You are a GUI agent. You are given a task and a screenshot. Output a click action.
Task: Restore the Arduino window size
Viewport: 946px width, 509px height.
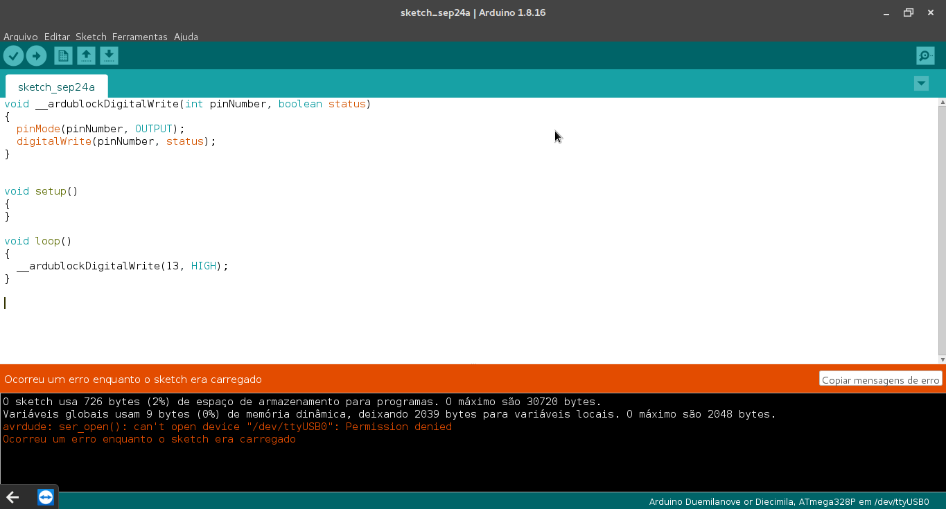pyautogui.click(x=908, y=12)
